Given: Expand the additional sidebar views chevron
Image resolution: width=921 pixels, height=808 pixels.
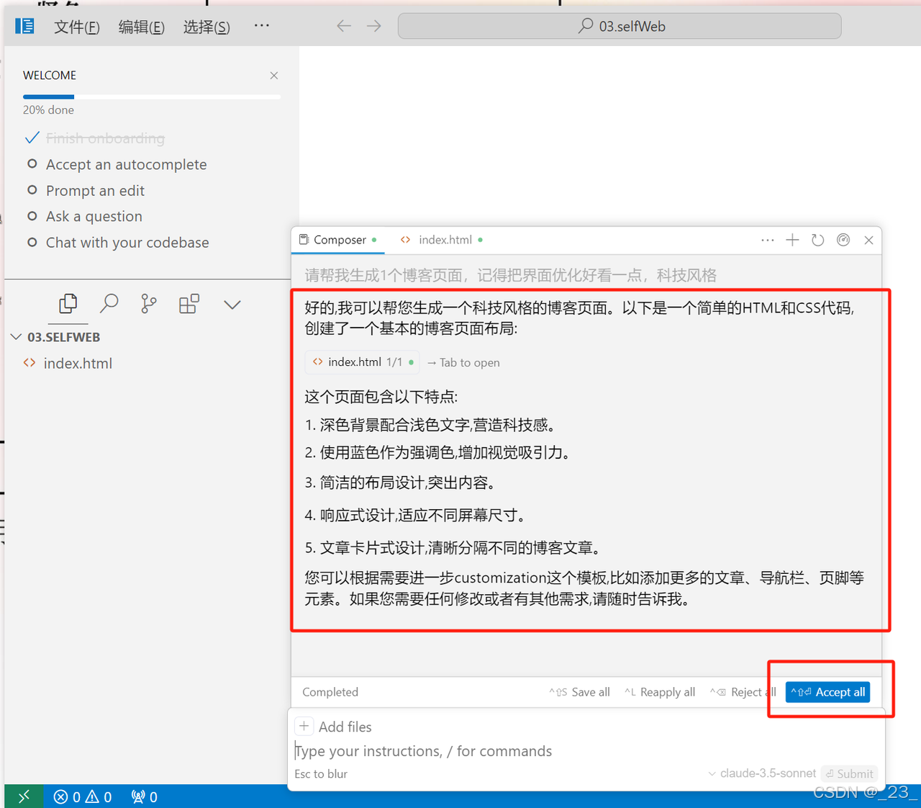Looking at the screenshot, I should [232, 305].
